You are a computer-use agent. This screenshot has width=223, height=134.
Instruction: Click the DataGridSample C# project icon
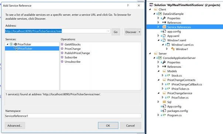pyautogui.click(x=160, y=14)
